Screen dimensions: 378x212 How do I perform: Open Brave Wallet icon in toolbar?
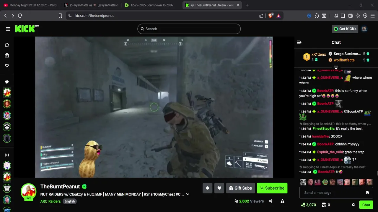351,16
